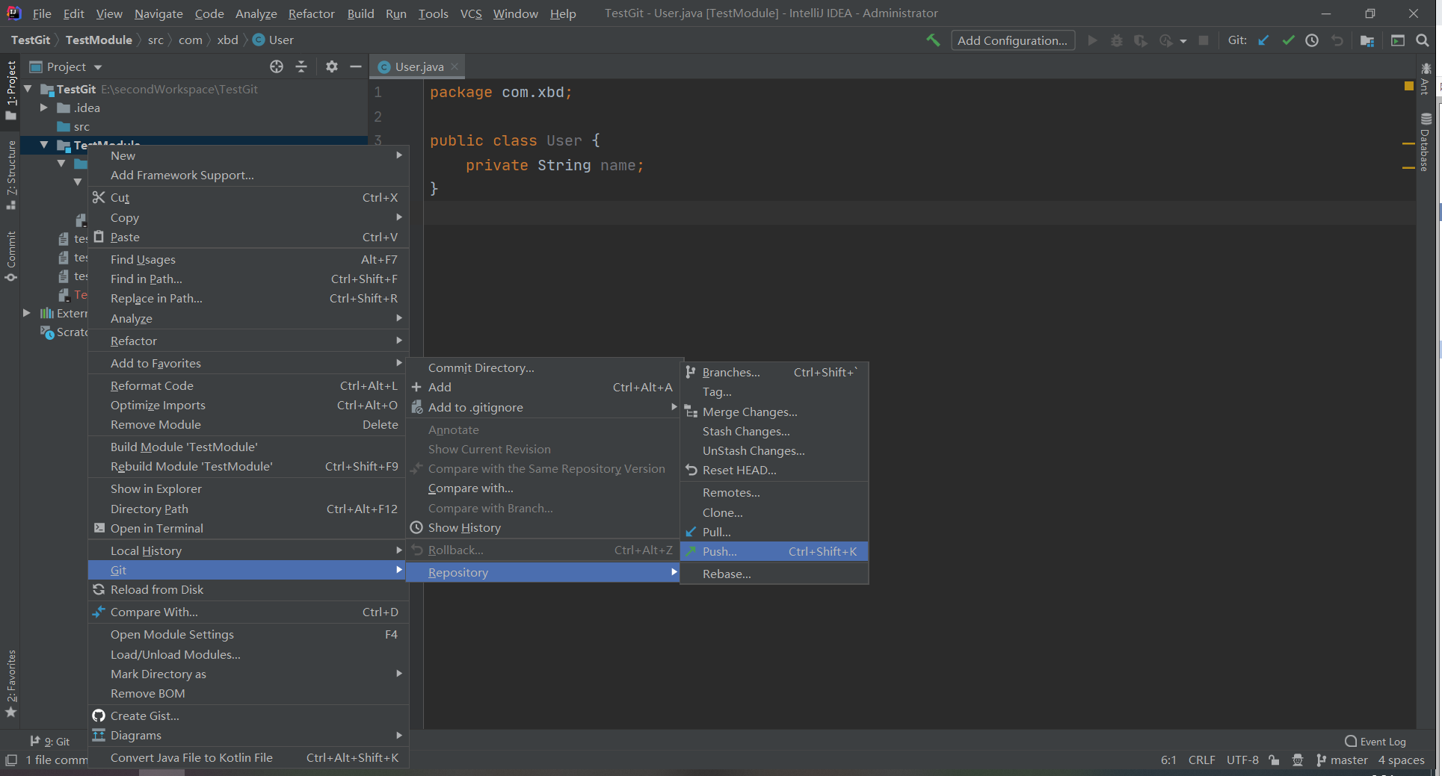The width and height of the screenshot is (1442, 776).
Task: Click the locate target icon in Project panel
Action: coord(277,66)
